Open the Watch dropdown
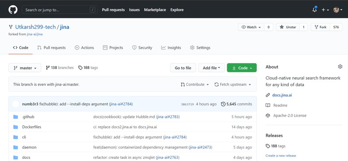Screen dimensions: 348x161 point(251,27)
